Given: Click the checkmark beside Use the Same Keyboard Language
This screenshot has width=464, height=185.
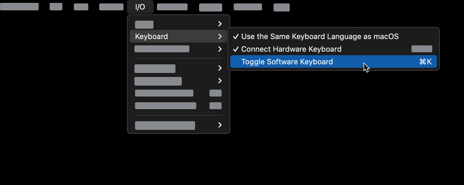Looking at the screenshot, I should point(236,36).
